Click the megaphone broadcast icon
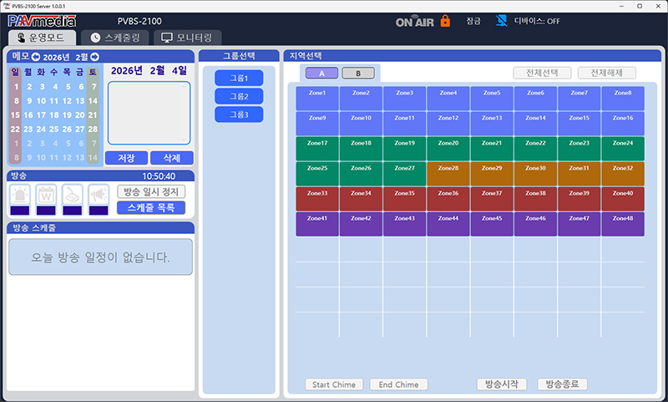This screenshot has width=668, height=402. click(99, 195)
